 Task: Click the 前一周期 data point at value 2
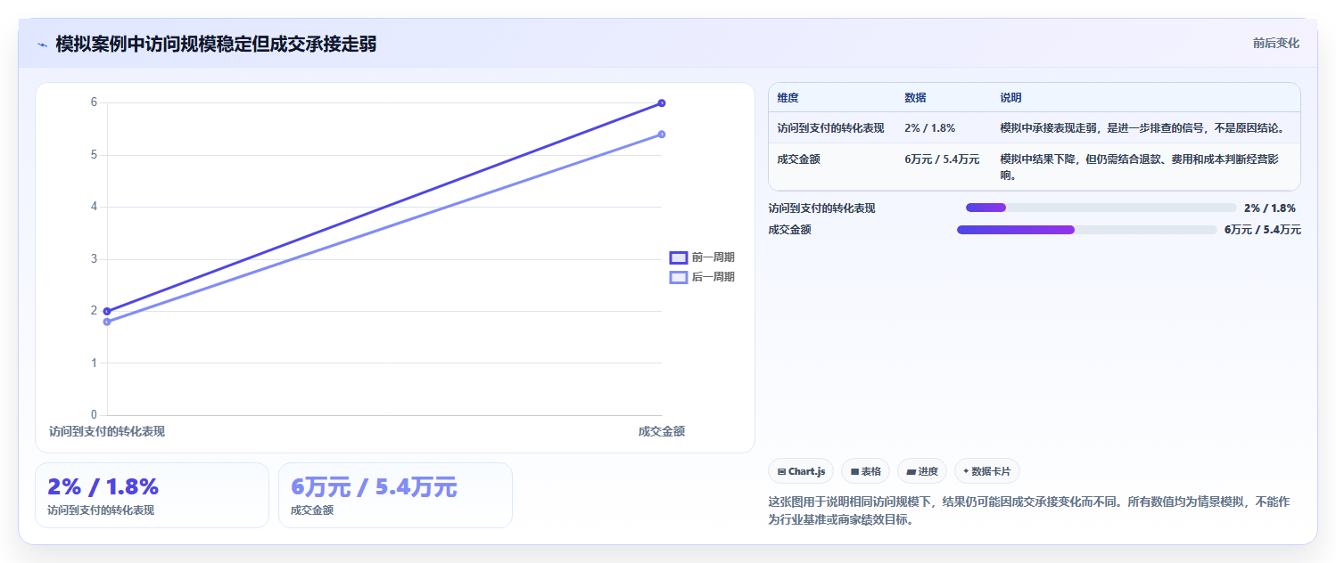click(107, 311)
